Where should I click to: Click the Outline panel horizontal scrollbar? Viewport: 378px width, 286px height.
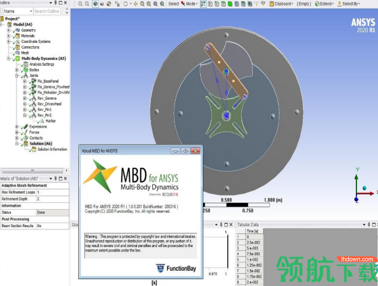coord(32,171)
